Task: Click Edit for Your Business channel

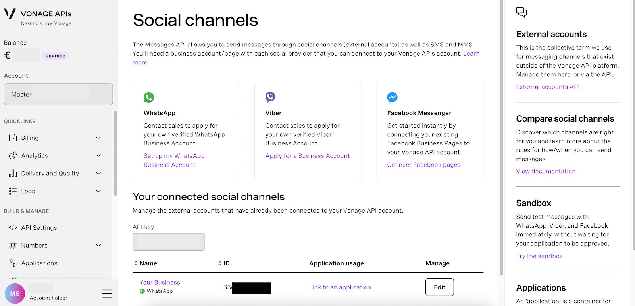Action: click(x=439, y=287)
